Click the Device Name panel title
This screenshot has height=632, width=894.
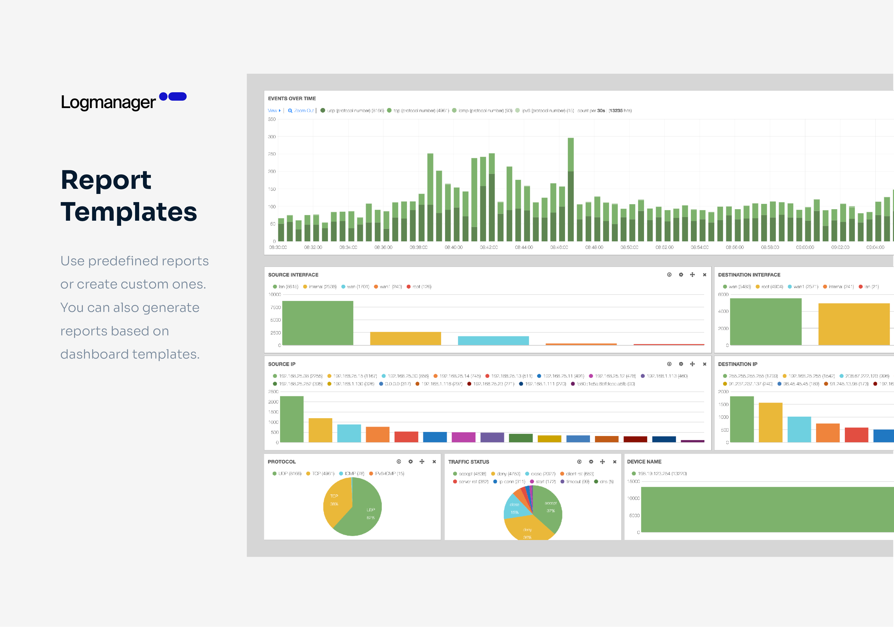(644, 462)
